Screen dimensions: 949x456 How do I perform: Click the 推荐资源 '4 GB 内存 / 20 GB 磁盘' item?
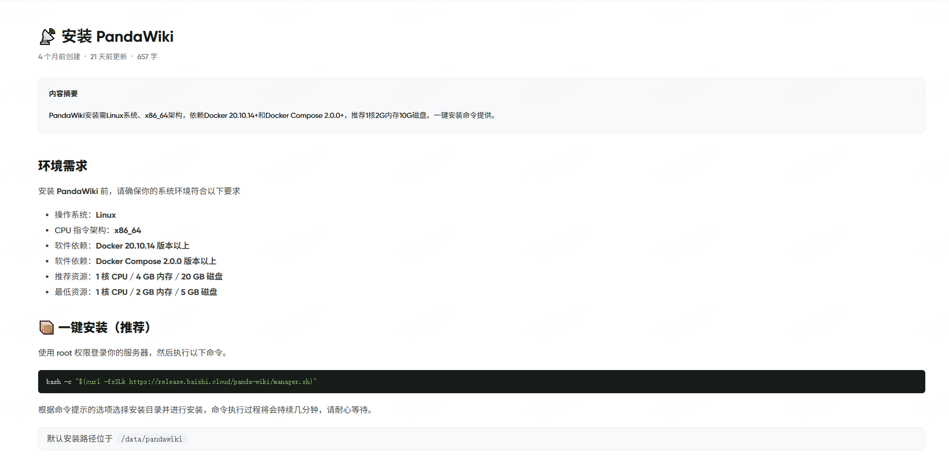pyautogui.click(x=139, y=276)
